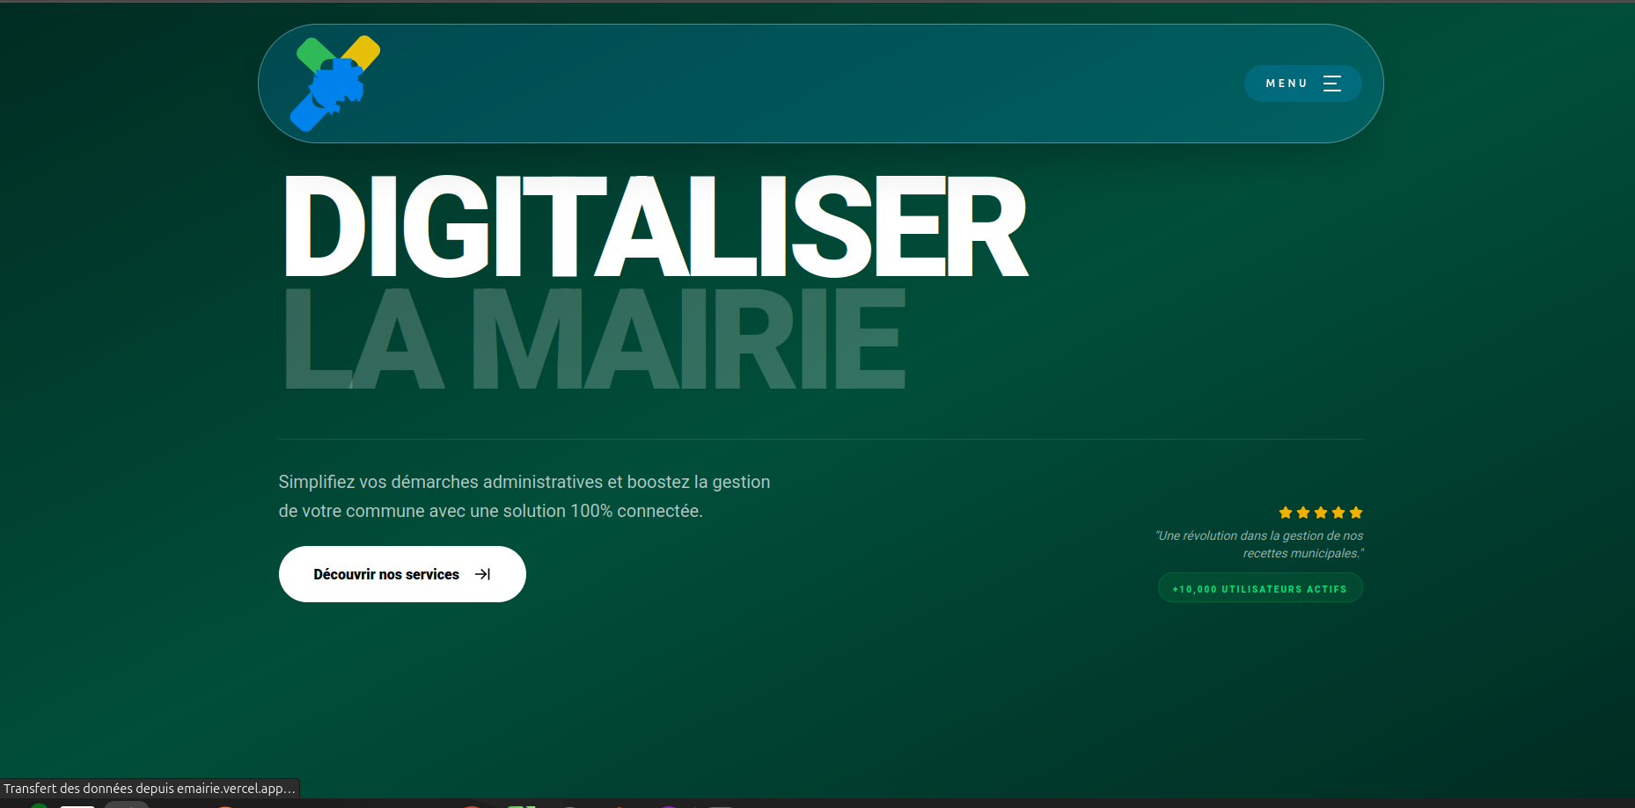Click the "+10,000 UTILISATEURS ACTIFS" badge
The height and width of the screenshot is (808, 1635).
(x=1259, y=587)
